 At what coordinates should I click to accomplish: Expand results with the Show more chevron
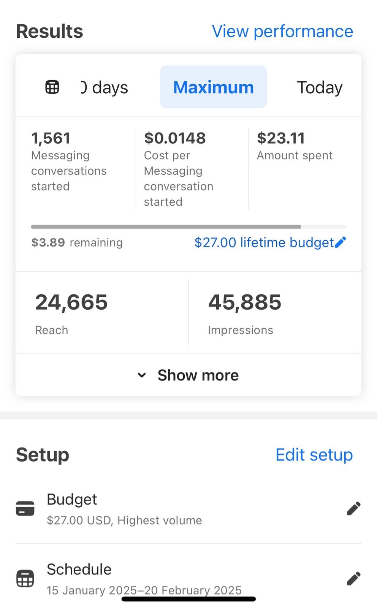click(x=142, y=375)
